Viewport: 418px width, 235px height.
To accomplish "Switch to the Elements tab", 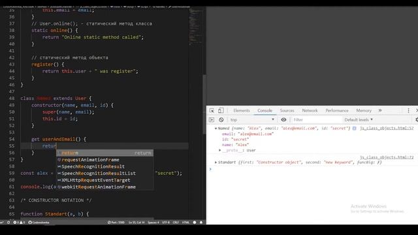I will [242, 110].
